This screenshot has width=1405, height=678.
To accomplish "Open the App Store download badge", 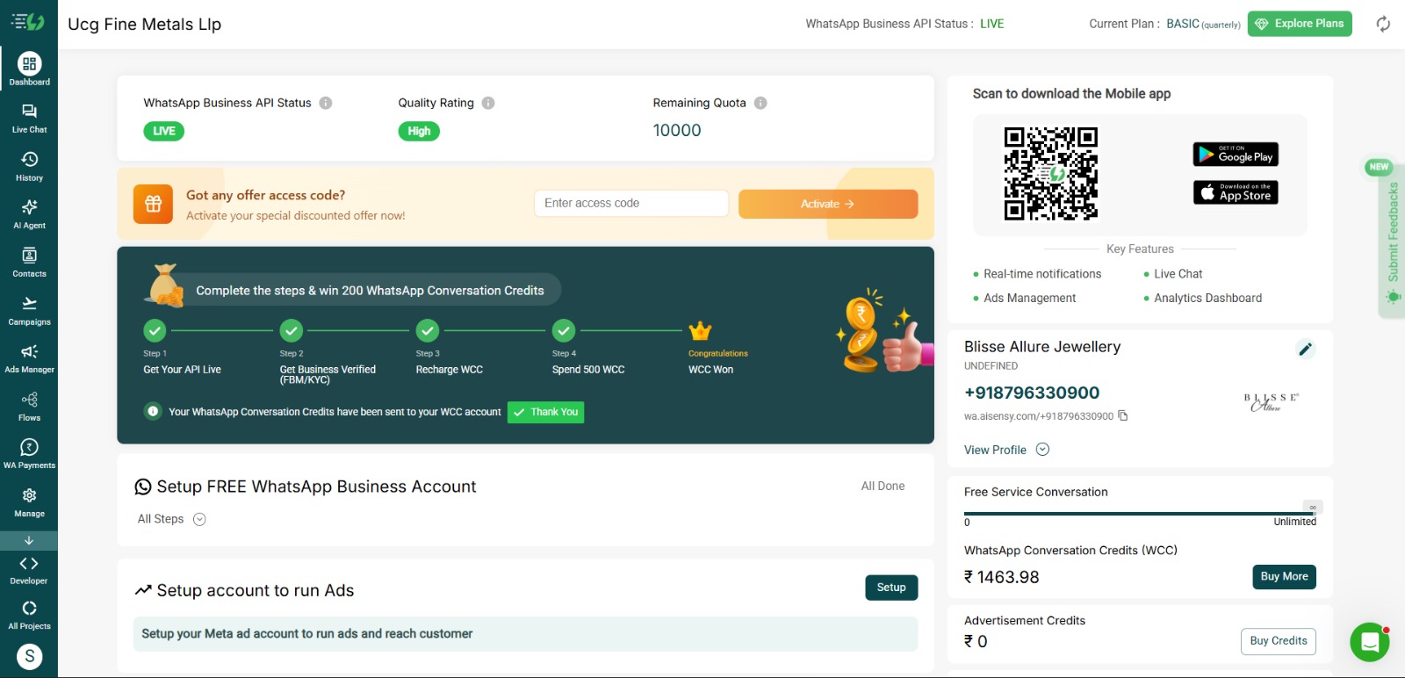I will click(x=1236, y=192).
